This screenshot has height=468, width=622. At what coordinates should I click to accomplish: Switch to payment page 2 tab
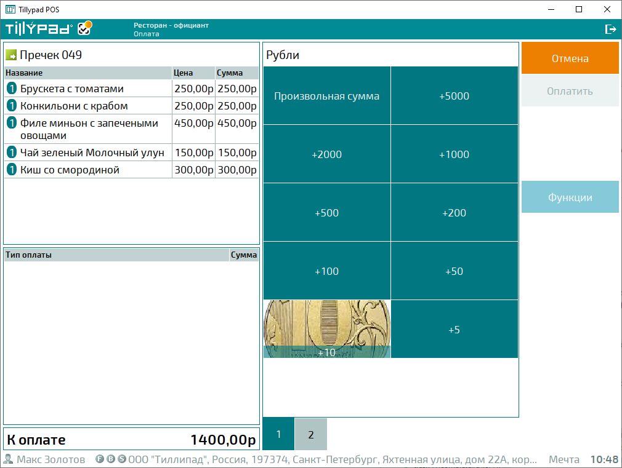(310, 434)
